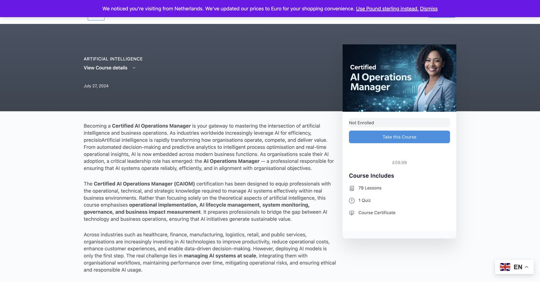Click the July 27, 2024 date
The height and width of the screenshot is (282, 540).
coord(96,86)
